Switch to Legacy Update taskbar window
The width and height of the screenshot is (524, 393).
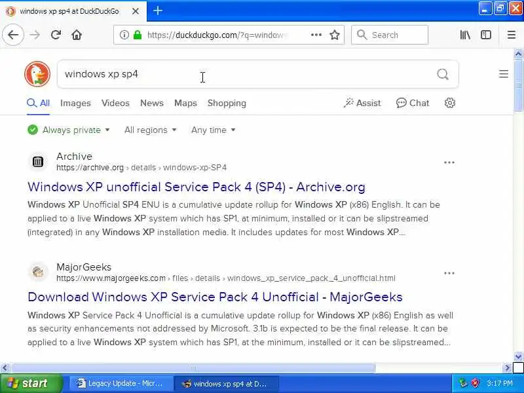pyautogui.click(x=121, y=383)
